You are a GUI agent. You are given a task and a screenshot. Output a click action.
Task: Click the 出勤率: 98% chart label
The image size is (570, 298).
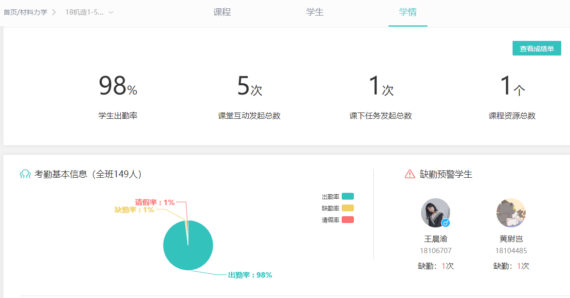[x=250, y=275]
